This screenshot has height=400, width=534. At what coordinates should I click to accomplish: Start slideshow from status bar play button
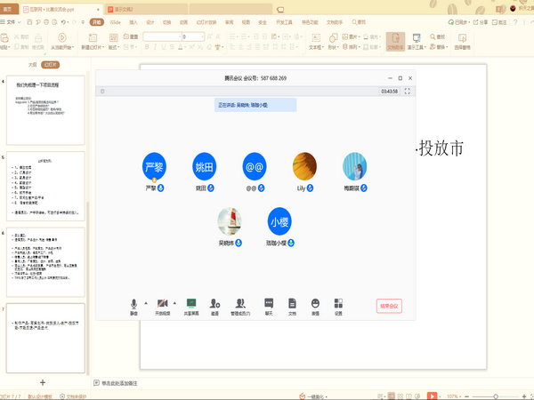(x=432, y=396)
